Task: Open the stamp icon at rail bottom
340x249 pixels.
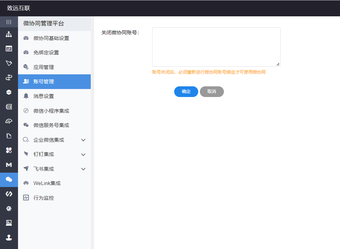Action: [x=9, y=237]
